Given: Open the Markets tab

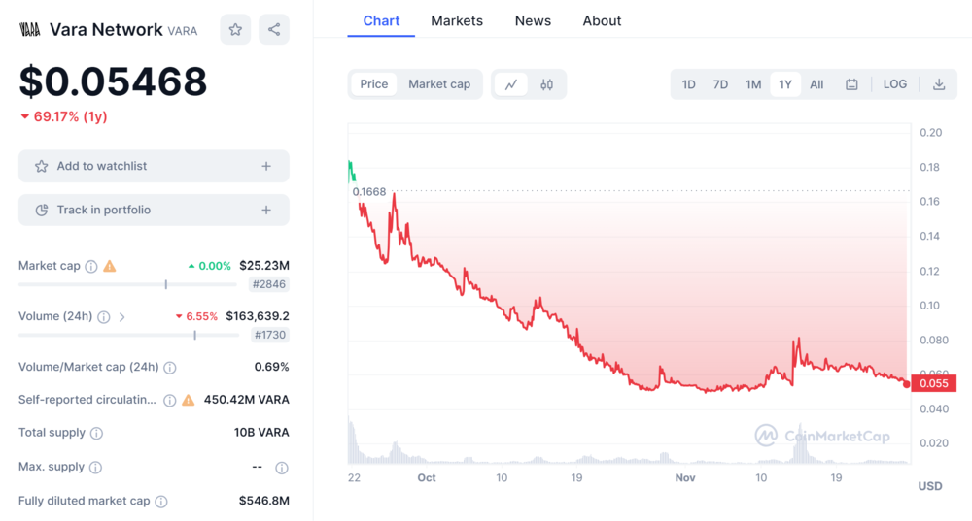Looking at the screenshot, I should pyautogui.click(x=457, y=20).
